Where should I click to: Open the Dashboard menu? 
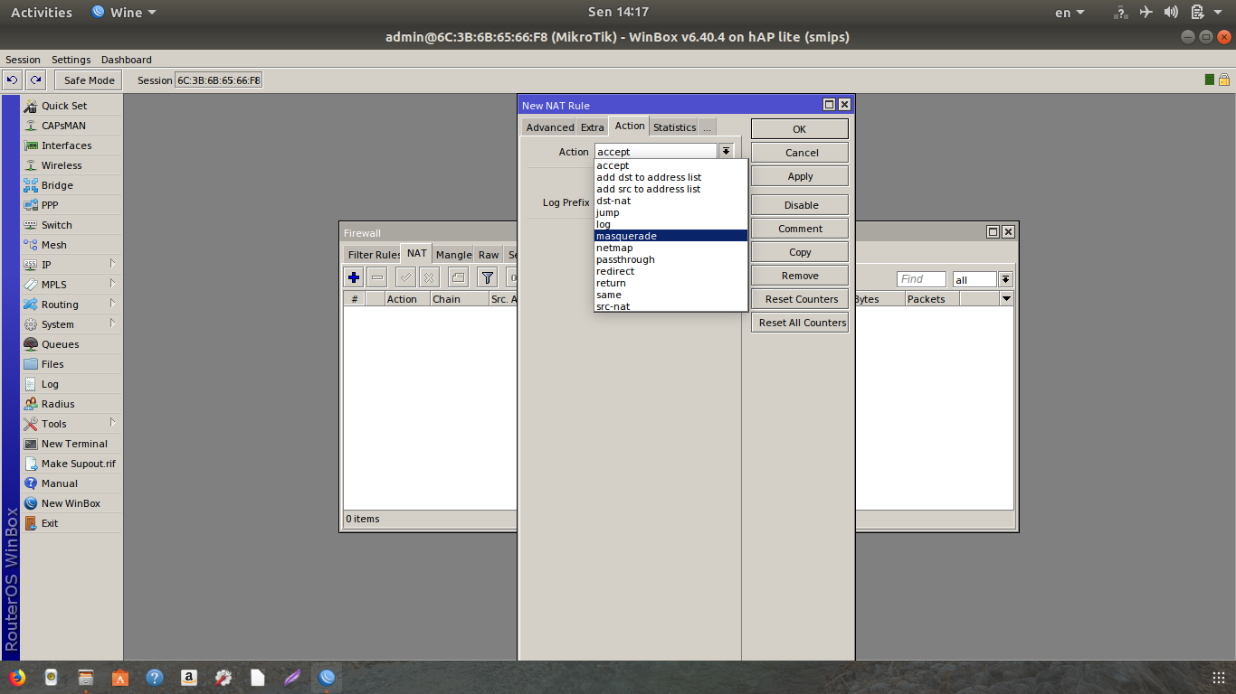click(x=127, y=60)
